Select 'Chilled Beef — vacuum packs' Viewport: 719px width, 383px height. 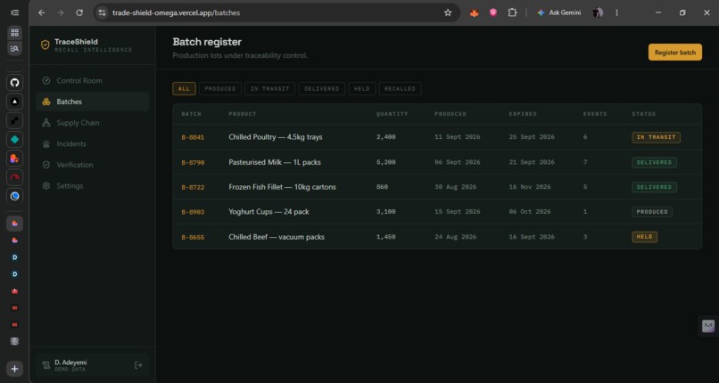(x=277, y=237)
